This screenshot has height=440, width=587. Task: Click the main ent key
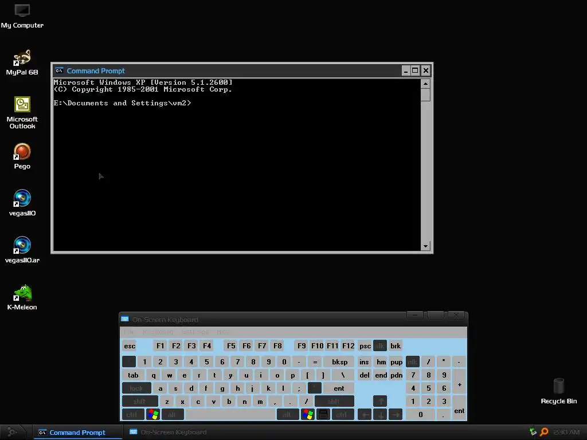coord(339,388)
